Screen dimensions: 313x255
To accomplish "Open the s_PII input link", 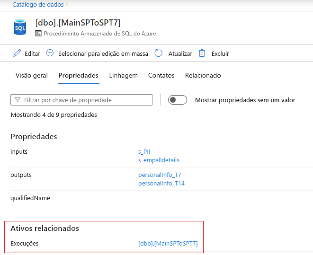I will click(144, 152).
